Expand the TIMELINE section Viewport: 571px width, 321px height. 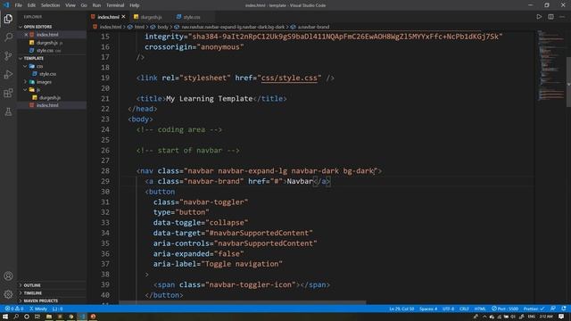52,293
